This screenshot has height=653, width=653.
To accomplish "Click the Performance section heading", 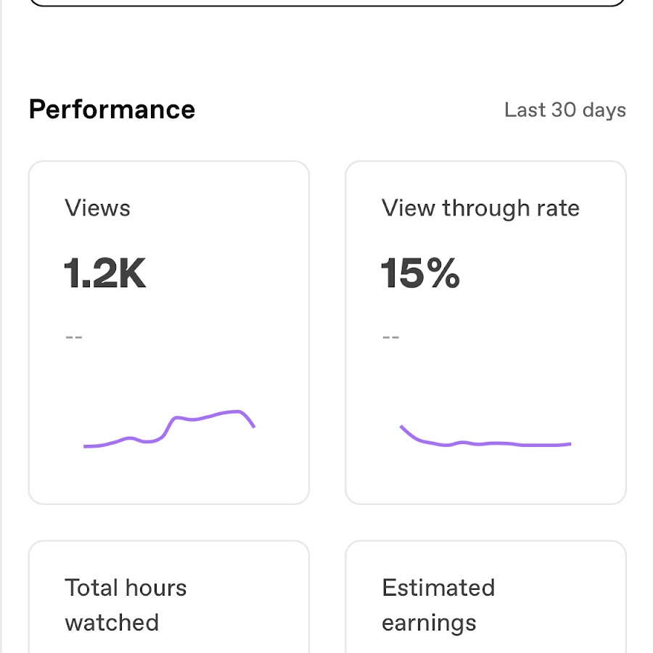I will (112, 110).
